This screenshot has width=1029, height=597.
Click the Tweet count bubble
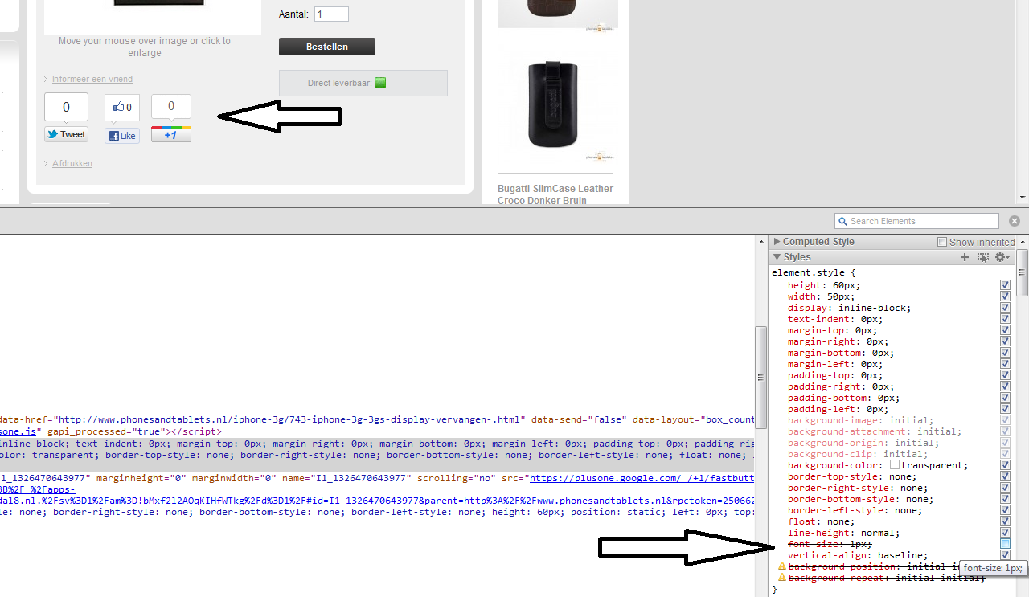66,108
